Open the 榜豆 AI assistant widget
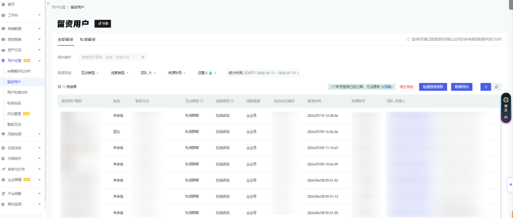This screenshot has height=218, width=513. coord(506,108)
